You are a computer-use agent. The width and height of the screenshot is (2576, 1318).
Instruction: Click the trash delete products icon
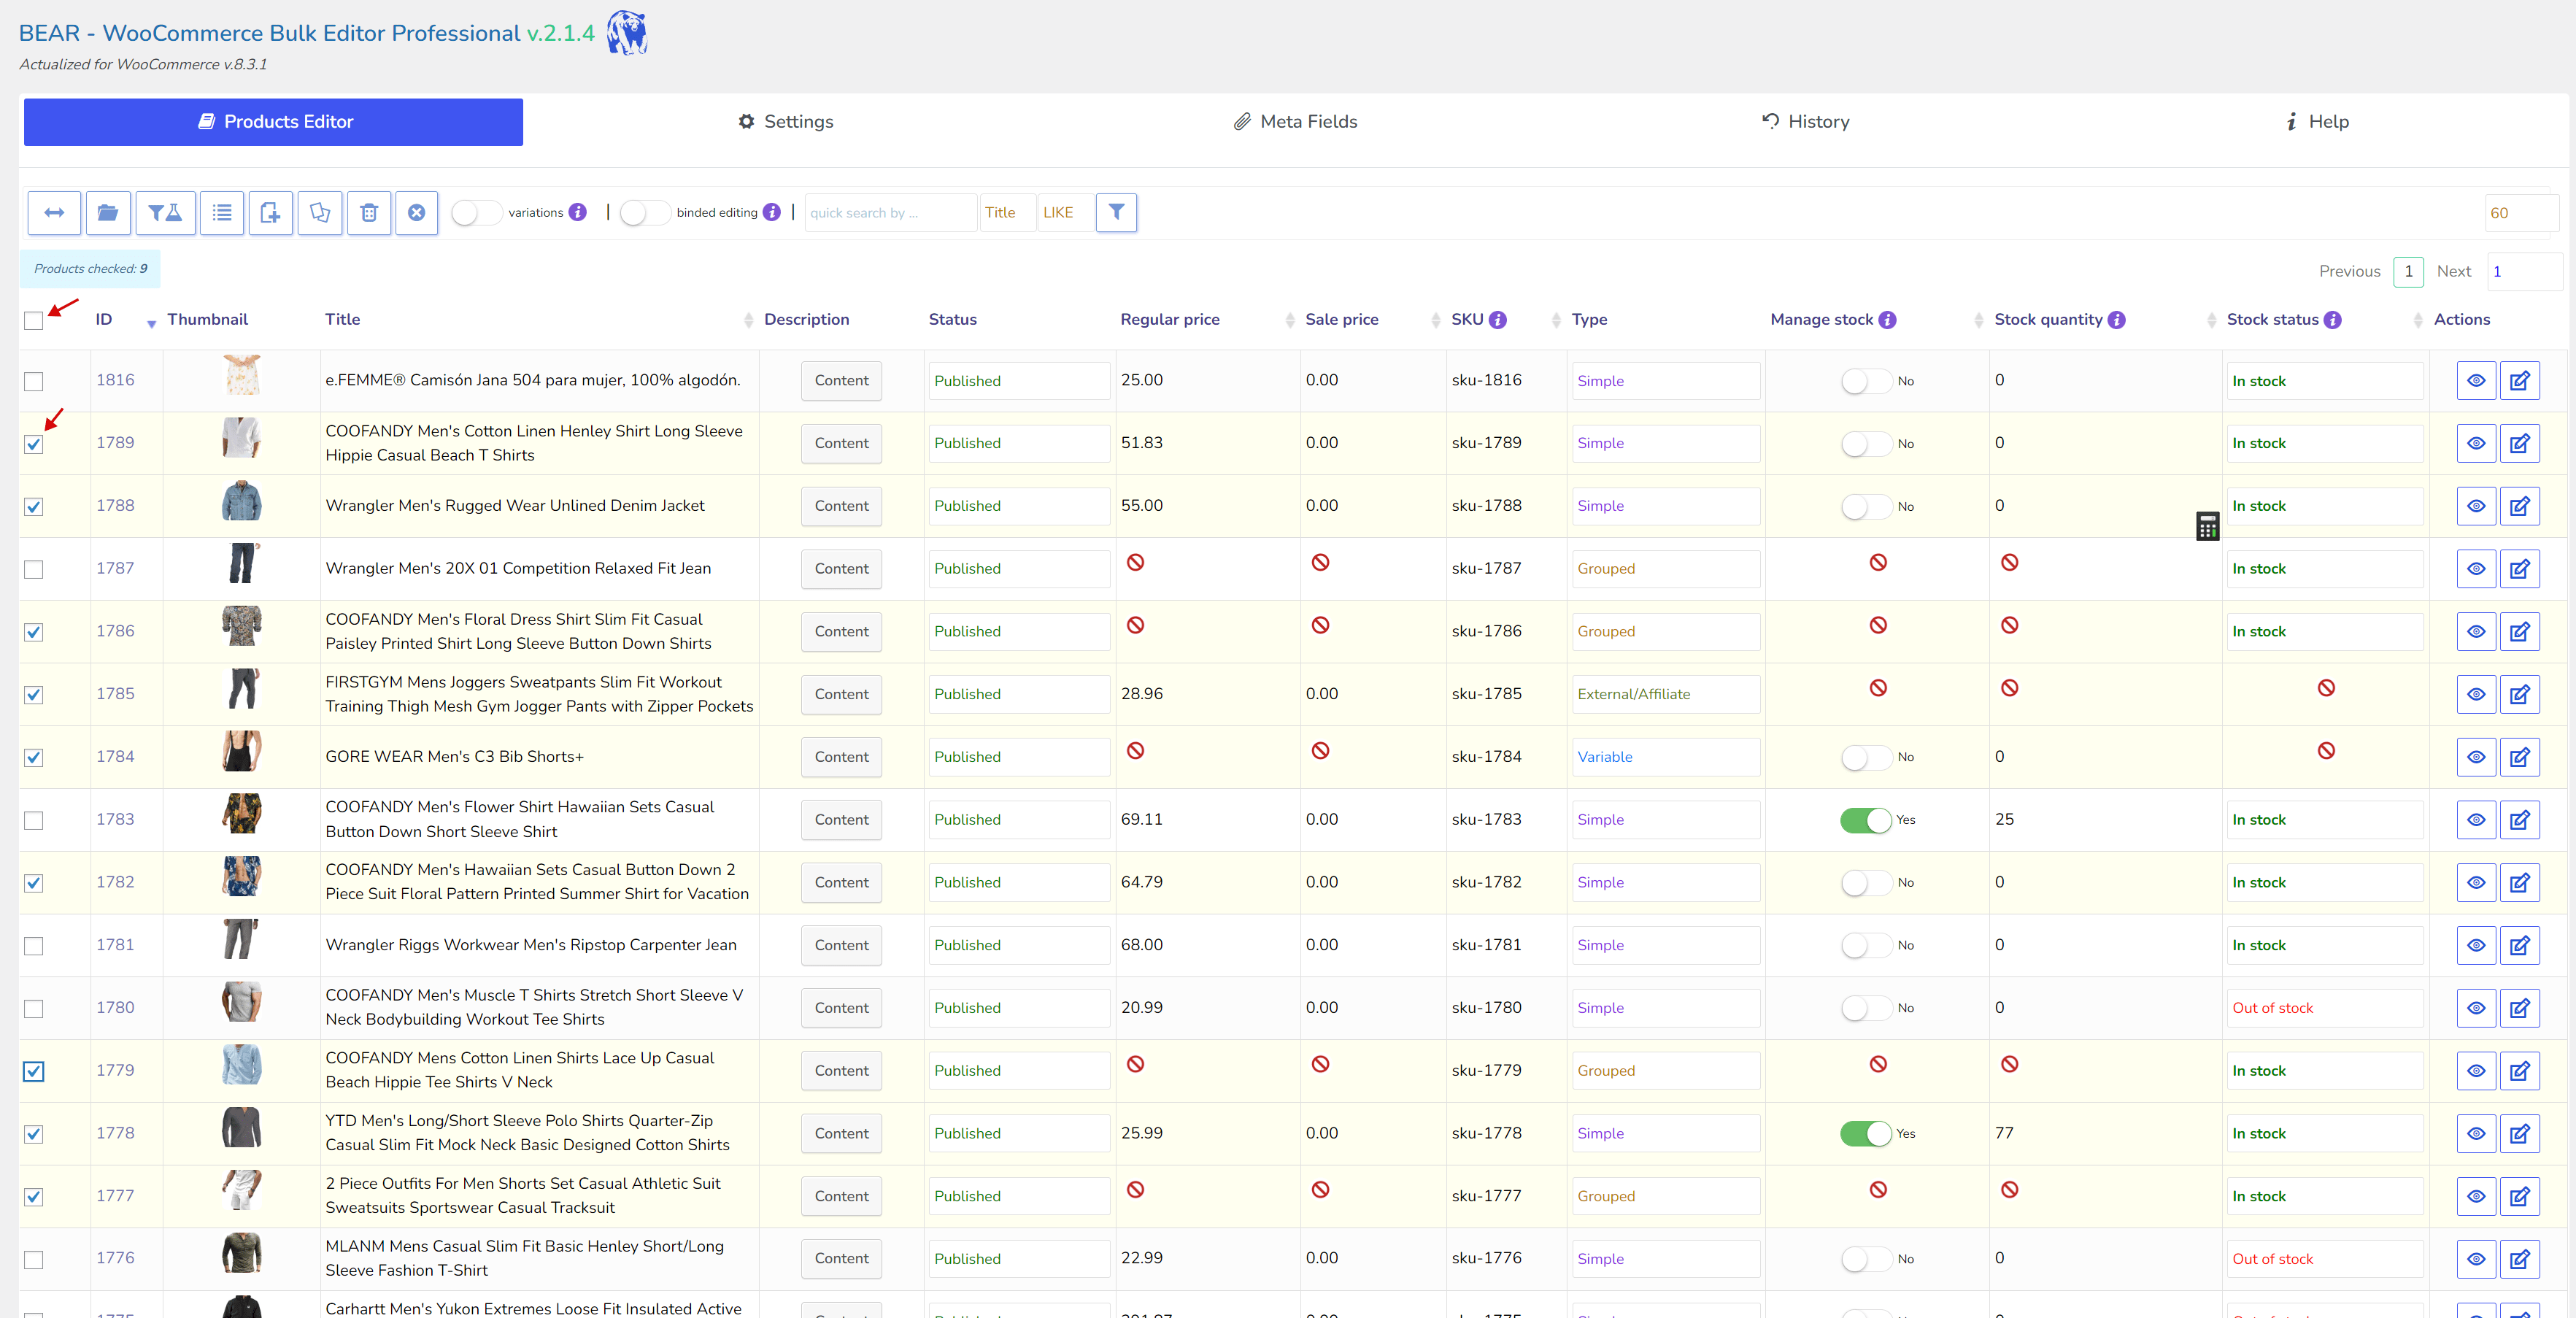click(x=369, y=212)
